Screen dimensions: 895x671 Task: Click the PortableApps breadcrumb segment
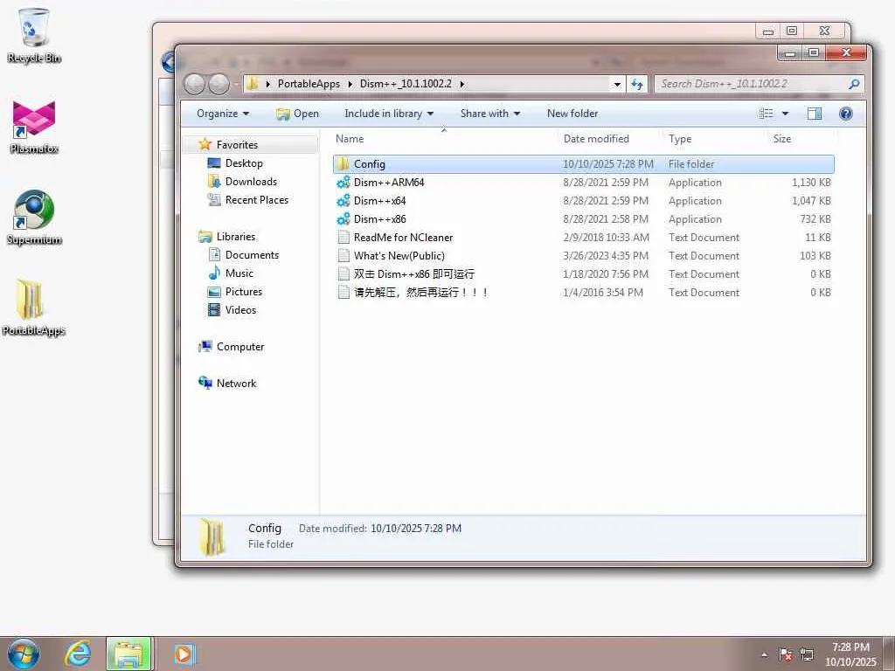309,84
